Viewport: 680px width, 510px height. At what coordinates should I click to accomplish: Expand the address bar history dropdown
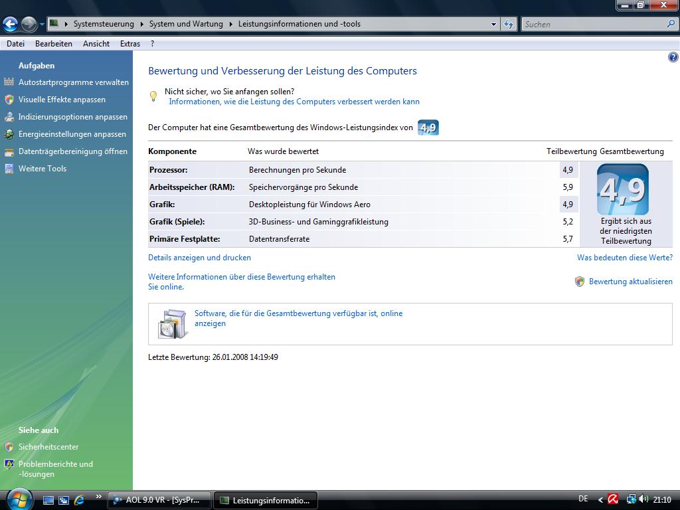tap(493, 25)
